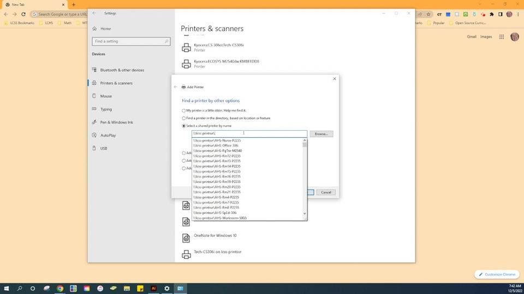524x294 pixels.
Task: Open Google apps grid in Chrome
Action: coord(502,36)
